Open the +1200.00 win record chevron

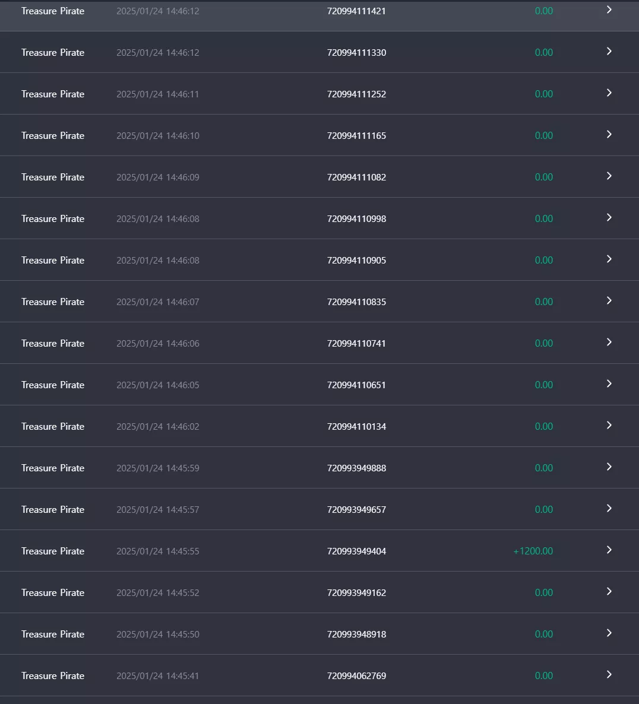tap(609, 550)
